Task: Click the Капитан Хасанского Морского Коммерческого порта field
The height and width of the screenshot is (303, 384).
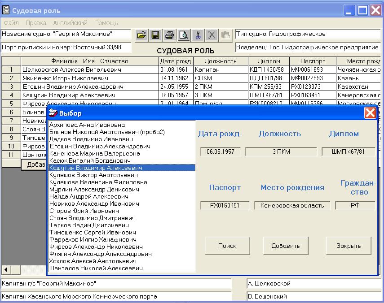Action: click(116, 297)
